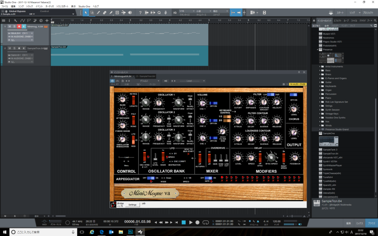Viewport: 378px width, 236px height.
Task: Open the Studio One menu
Action: click(84, 6)
